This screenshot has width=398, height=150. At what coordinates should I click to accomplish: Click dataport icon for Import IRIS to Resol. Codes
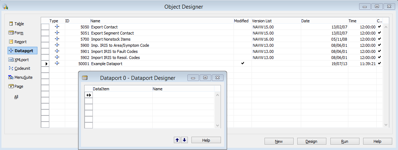(57, 57)
